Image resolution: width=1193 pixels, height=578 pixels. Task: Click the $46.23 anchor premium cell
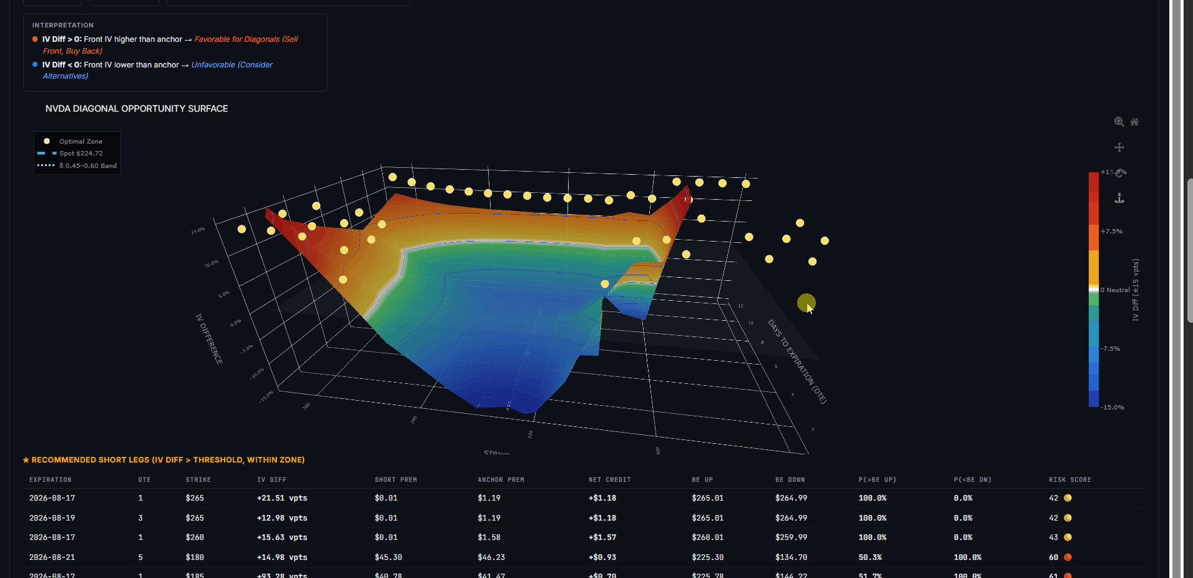[x=491, y=557]
